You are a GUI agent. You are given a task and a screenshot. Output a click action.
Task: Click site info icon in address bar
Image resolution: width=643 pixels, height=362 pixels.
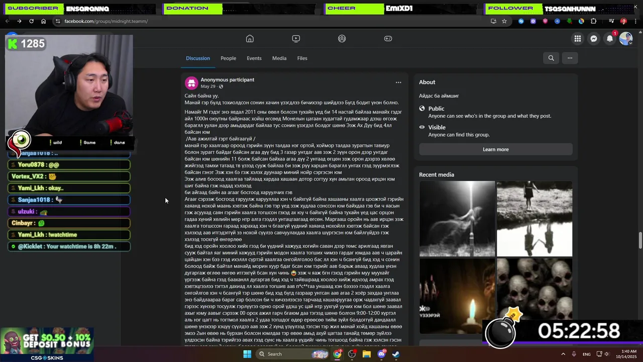[x=58, y=21]
